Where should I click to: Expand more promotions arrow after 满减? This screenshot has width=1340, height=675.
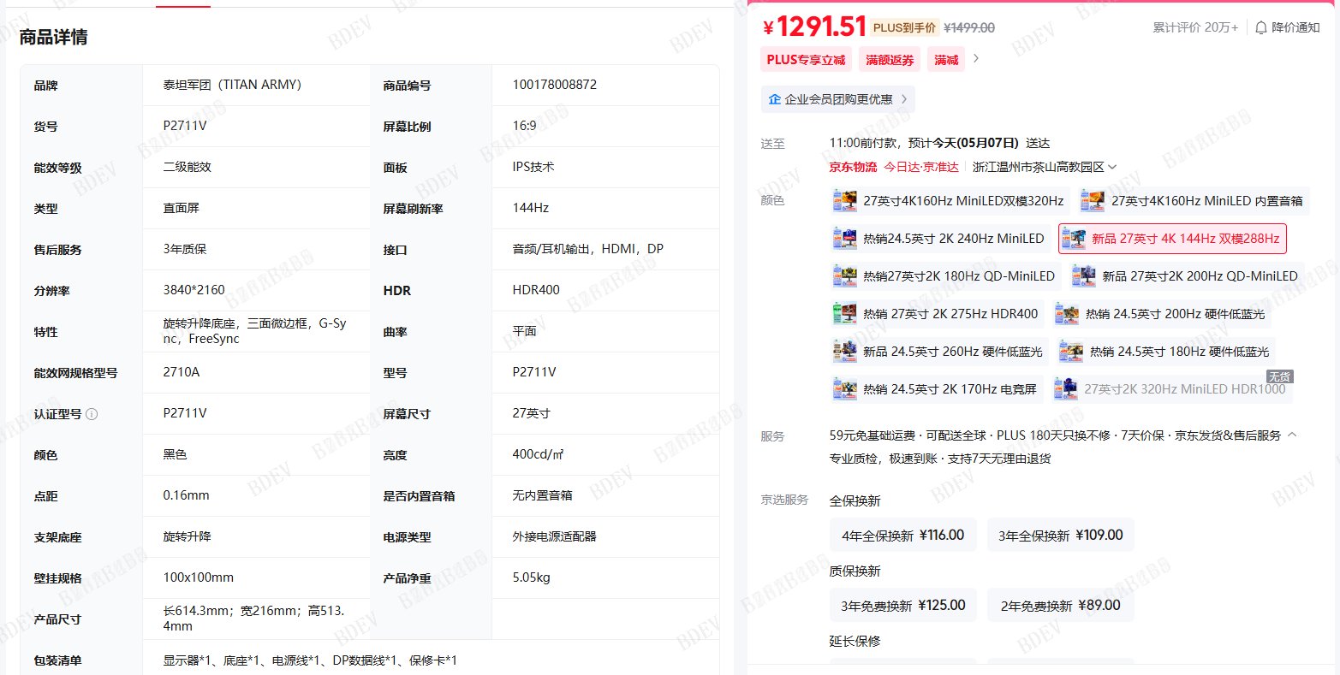976,59
